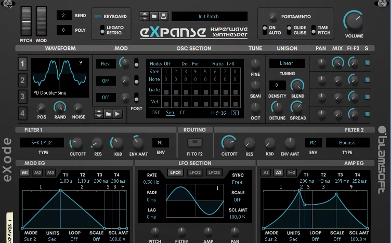Click the VOLUME knob

pos(354,21)
